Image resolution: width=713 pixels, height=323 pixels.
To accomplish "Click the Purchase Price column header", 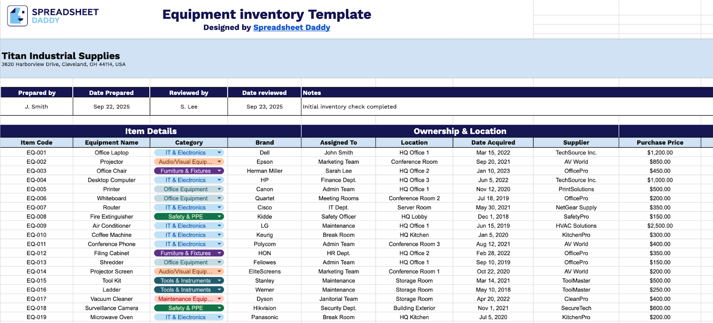I will click(660, 142).
